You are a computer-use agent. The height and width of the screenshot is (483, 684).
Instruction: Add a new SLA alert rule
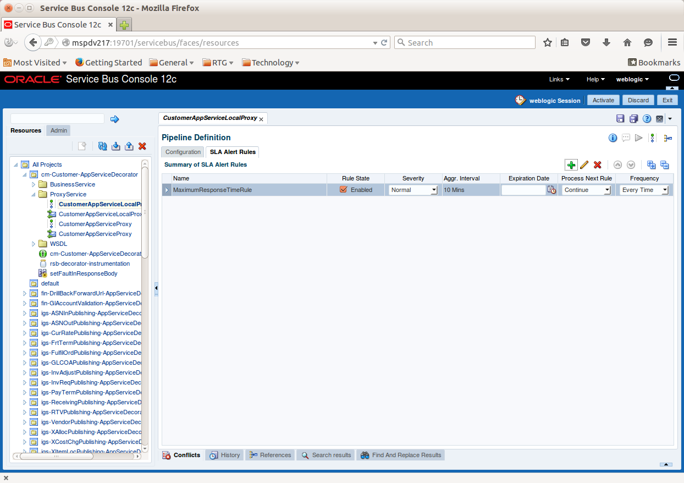(571, 165)
